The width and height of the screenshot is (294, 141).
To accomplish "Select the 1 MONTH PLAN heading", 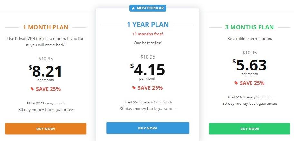I will pyautogui.click(x=46, y=27).
